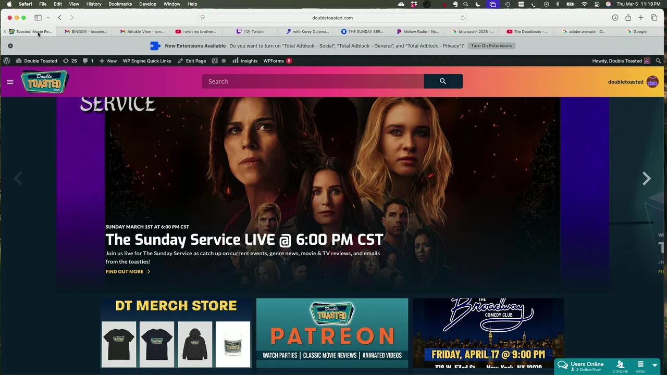Click the WordPress logo in admin bar
This screenshot has width=667, height=375.
(6, 61)
